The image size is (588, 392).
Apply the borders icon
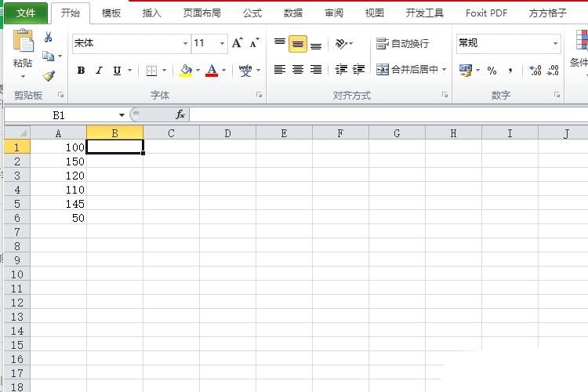[151, 70]
